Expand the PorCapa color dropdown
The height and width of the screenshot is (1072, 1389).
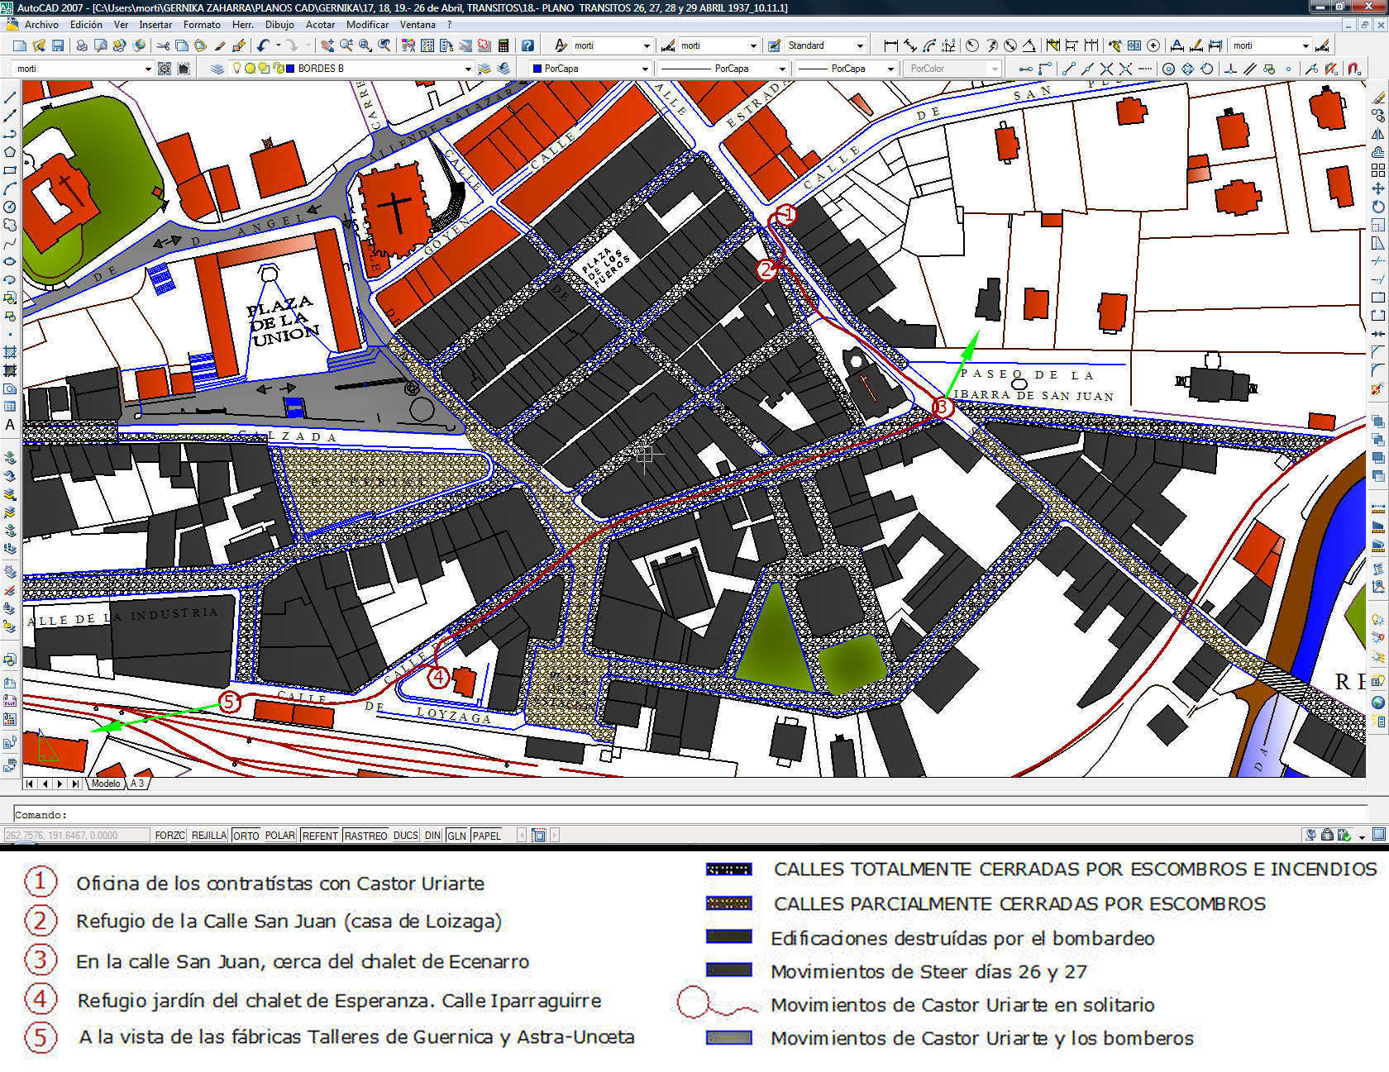tap(645, 69)
